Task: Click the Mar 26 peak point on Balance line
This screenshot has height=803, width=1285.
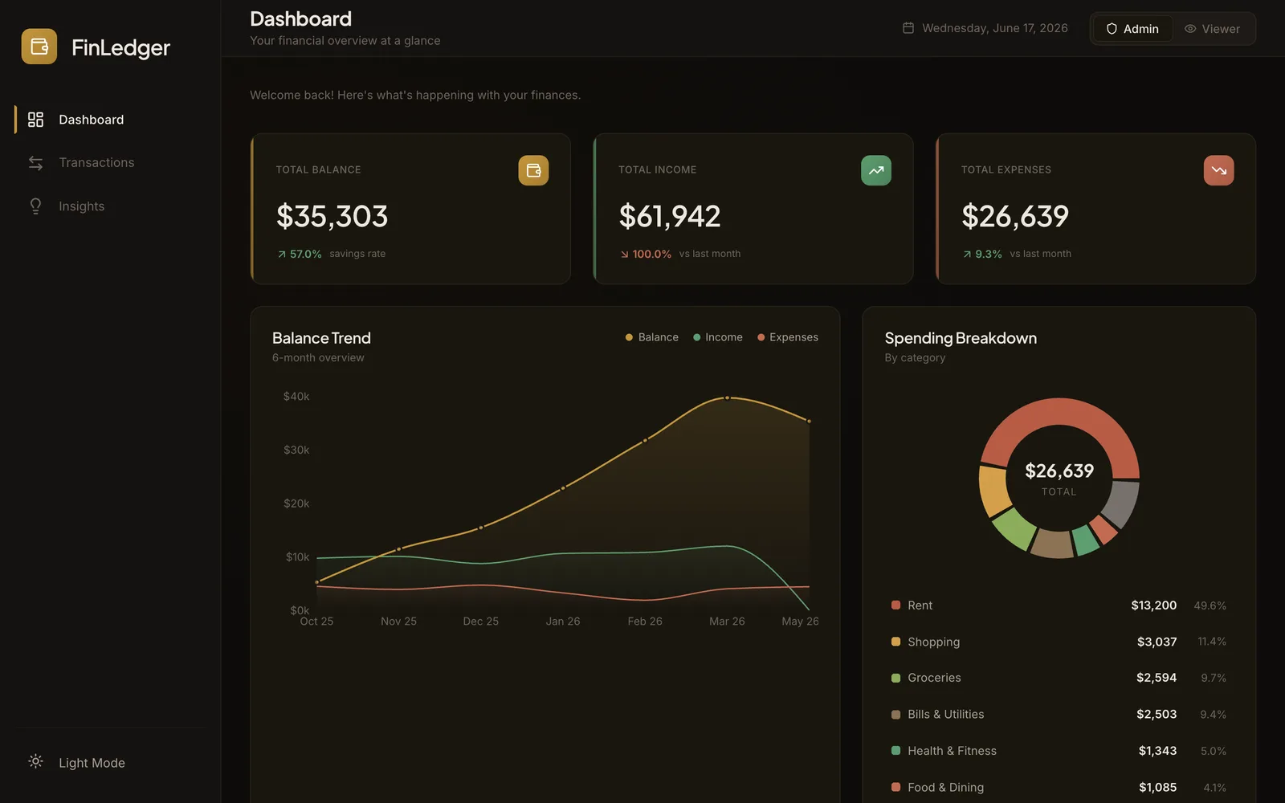Action: pyautogui.click(x=727, y=397)
